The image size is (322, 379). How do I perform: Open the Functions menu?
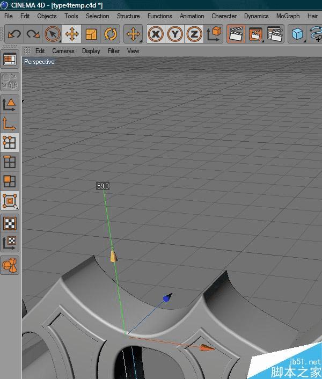click(159, 16)
